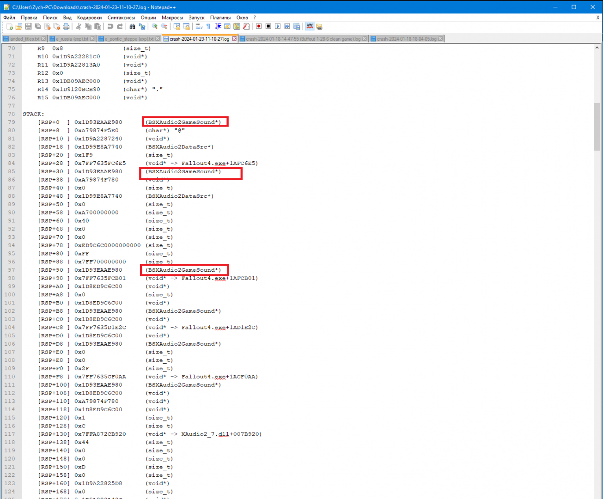Switch to crash-2024-01-18-18-04-05.log tab
This screenshot has height=499, width=603.
point(406,39)
